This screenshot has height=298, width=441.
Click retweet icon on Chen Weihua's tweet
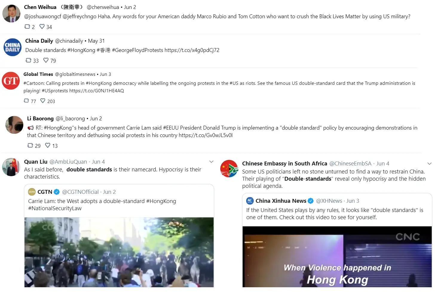27,27
